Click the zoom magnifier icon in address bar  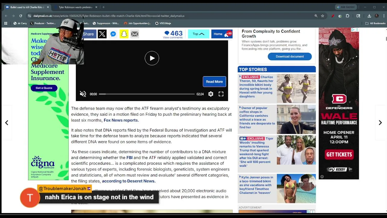[316, 16]
